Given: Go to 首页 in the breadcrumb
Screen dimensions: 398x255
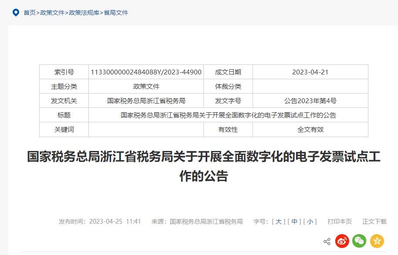Looking at the screenshot, I should [x=30, y=13].
